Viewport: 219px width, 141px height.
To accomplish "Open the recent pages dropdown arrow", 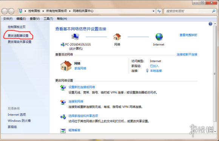I will coord(16,11).
